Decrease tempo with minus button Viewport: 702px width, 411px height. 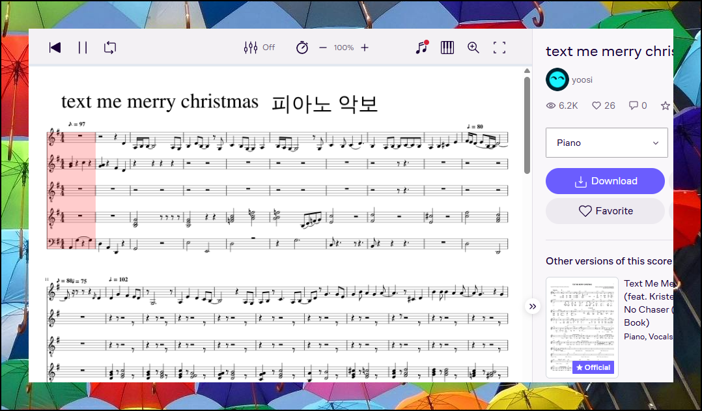tap(323, 48)
